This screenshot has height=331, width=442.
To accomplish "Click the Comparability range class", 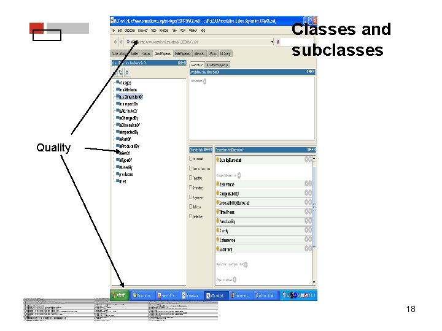I will [x=229, y=194].
